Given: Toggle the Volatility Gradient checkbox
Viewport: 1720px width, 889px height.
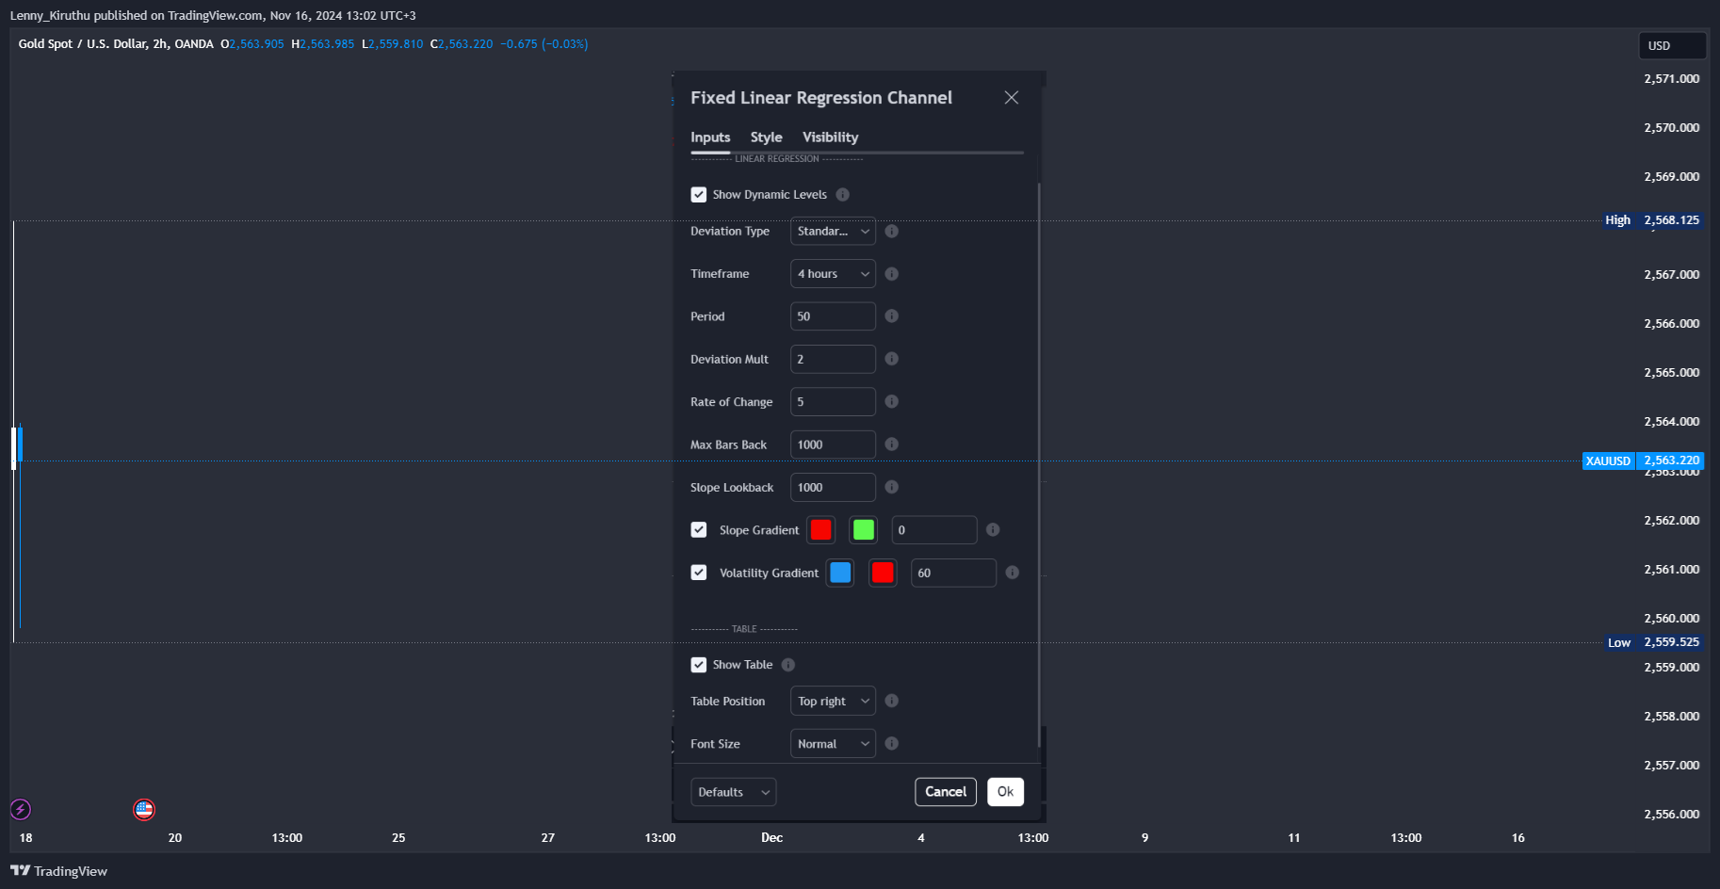Looking at the screenshot, I should point(699,573).
